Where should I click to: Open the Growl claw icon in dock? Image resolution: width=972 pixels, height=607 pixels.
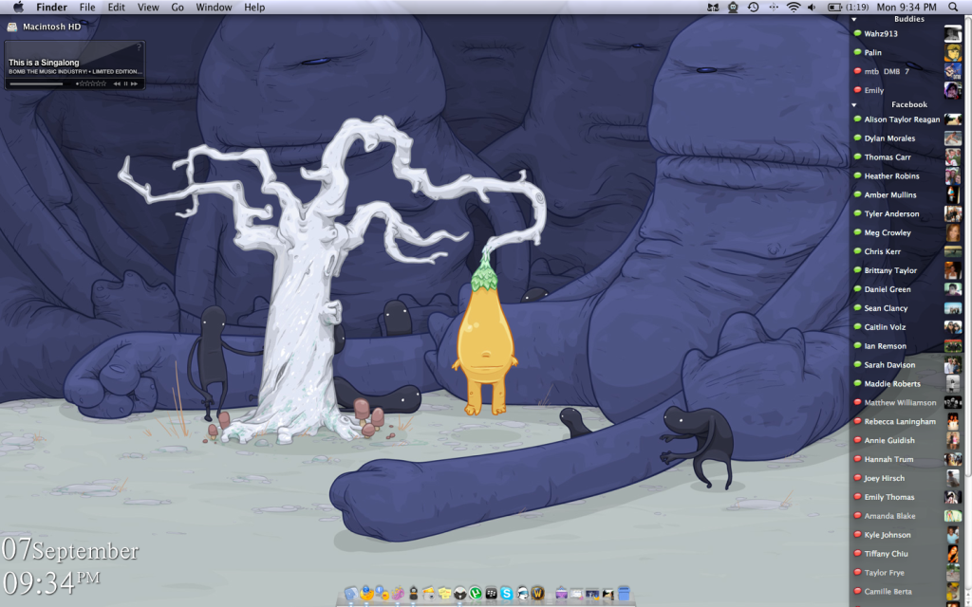point(460,594)
